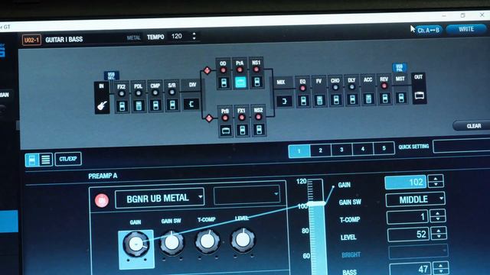Screen dimensions: 490x275
Task: Click the T-COMP knob
Action: (207, 241)
